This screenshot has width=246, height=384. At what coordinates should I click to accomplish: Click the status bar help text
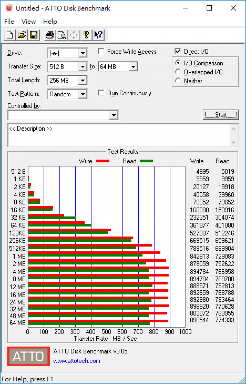[x=27, y=380]
